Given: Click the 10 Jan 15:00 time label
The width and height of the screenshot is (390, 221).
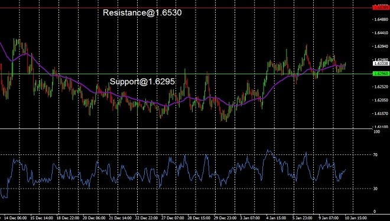Looking at the screenshot, I should tap(356, 218).
